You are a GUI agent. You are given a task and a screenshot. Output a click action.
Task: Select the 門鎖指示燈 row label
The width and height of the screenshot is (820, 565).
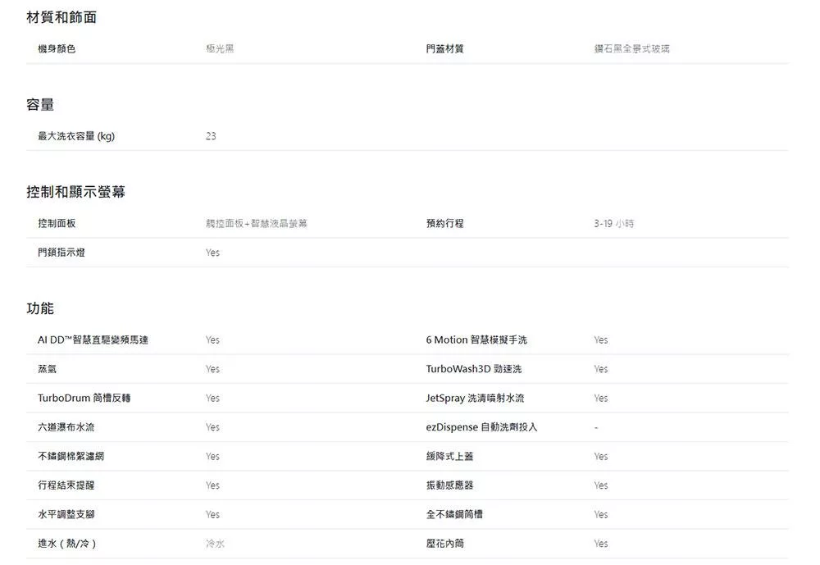(61, 253)
